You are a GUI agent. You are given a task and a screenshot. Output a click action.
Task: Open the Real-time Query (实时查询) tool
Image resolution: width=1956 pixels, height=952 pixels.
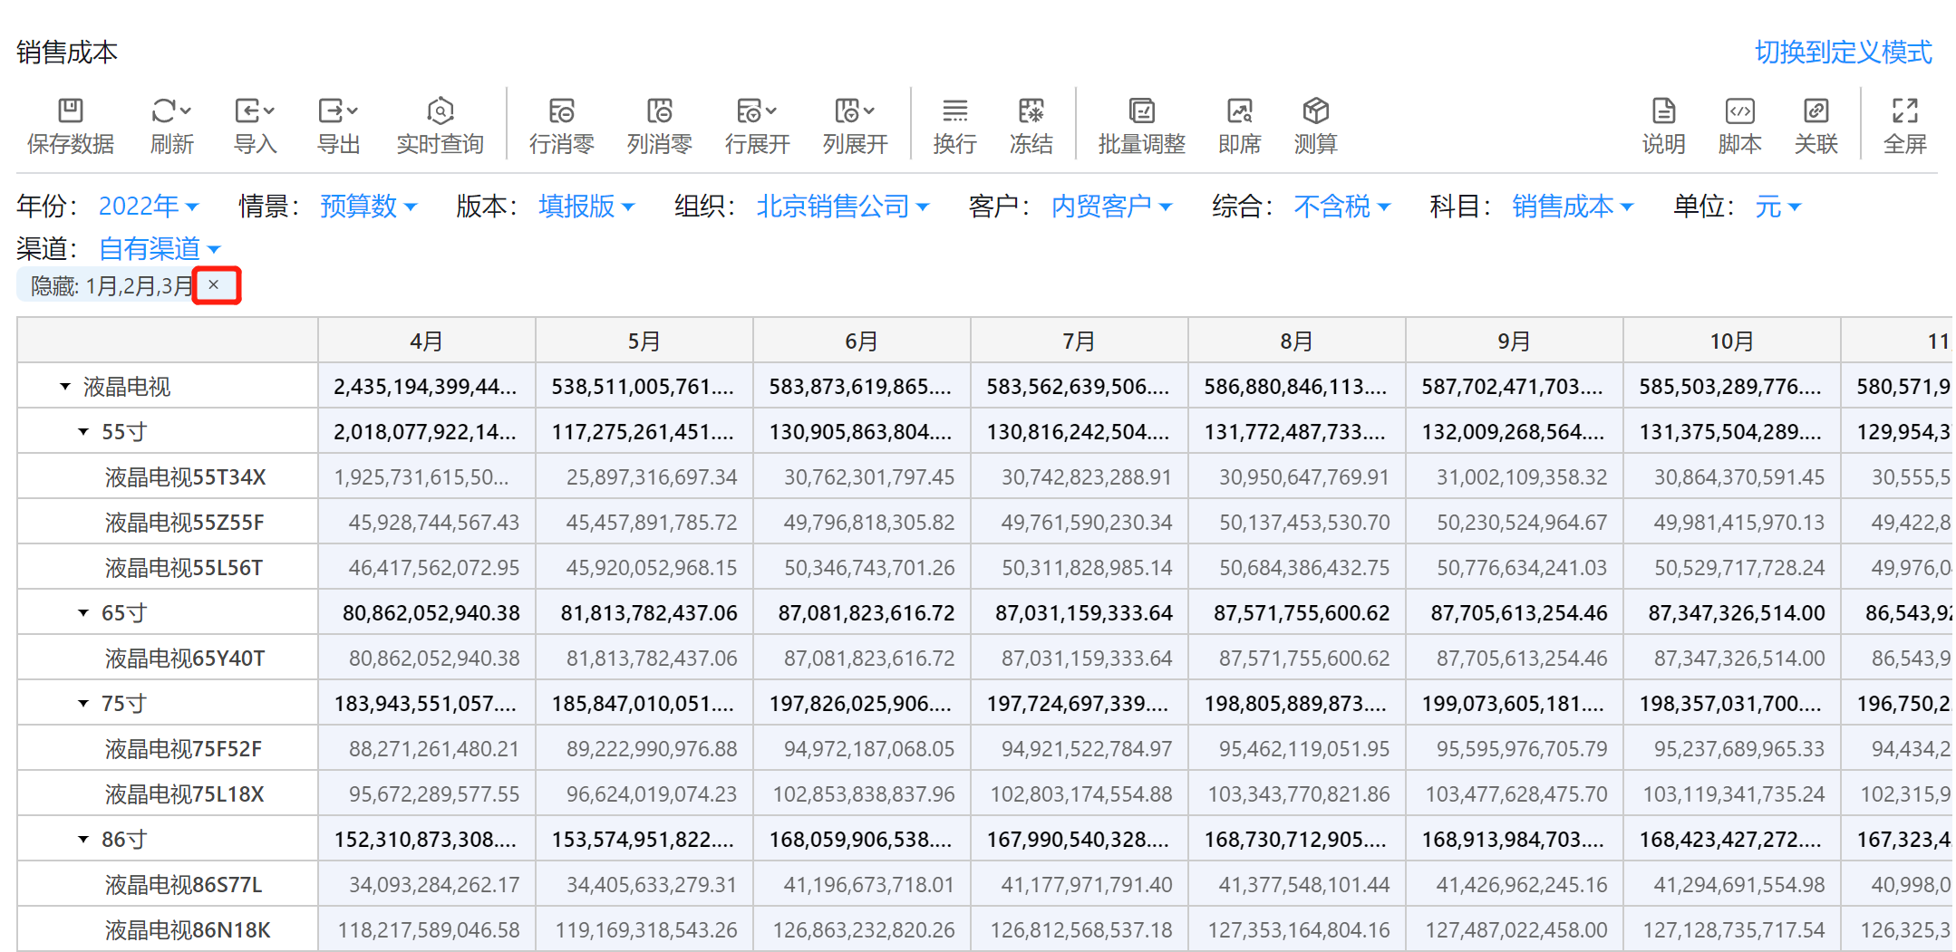(440, 111)
